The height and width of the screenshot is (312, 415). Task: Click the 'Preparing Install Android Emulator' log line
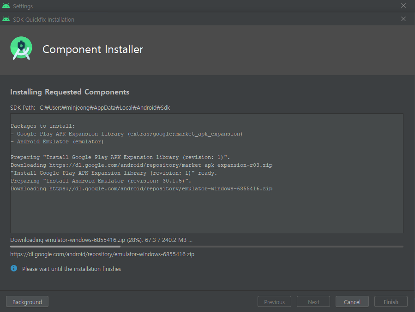click(101, 181)
